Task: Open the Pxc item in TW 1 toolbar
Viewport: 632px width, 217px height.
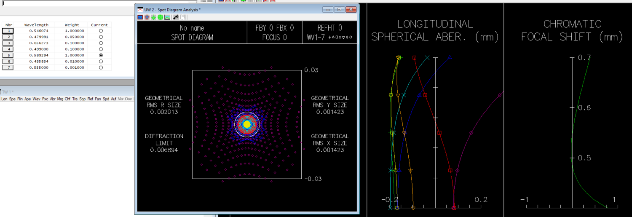Action: (x=45, y=99)
